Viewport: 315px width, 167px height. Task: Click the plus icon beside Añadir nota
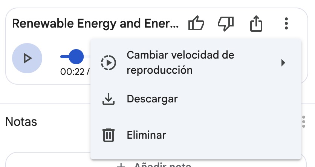(121, 165)
